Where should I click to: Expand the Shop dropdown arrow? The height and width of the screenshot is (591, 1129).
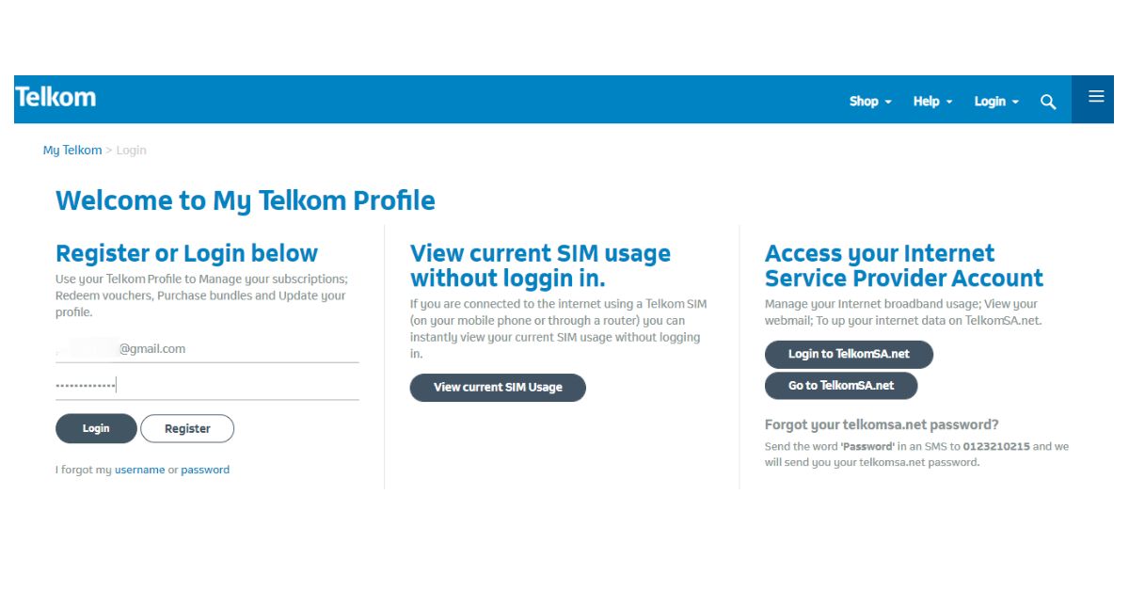click(x=888, y=102)
